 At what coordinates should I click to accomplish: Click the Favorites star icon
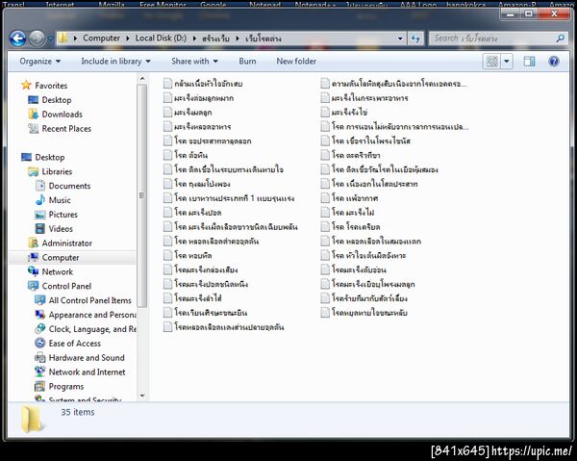coord(26,85)
